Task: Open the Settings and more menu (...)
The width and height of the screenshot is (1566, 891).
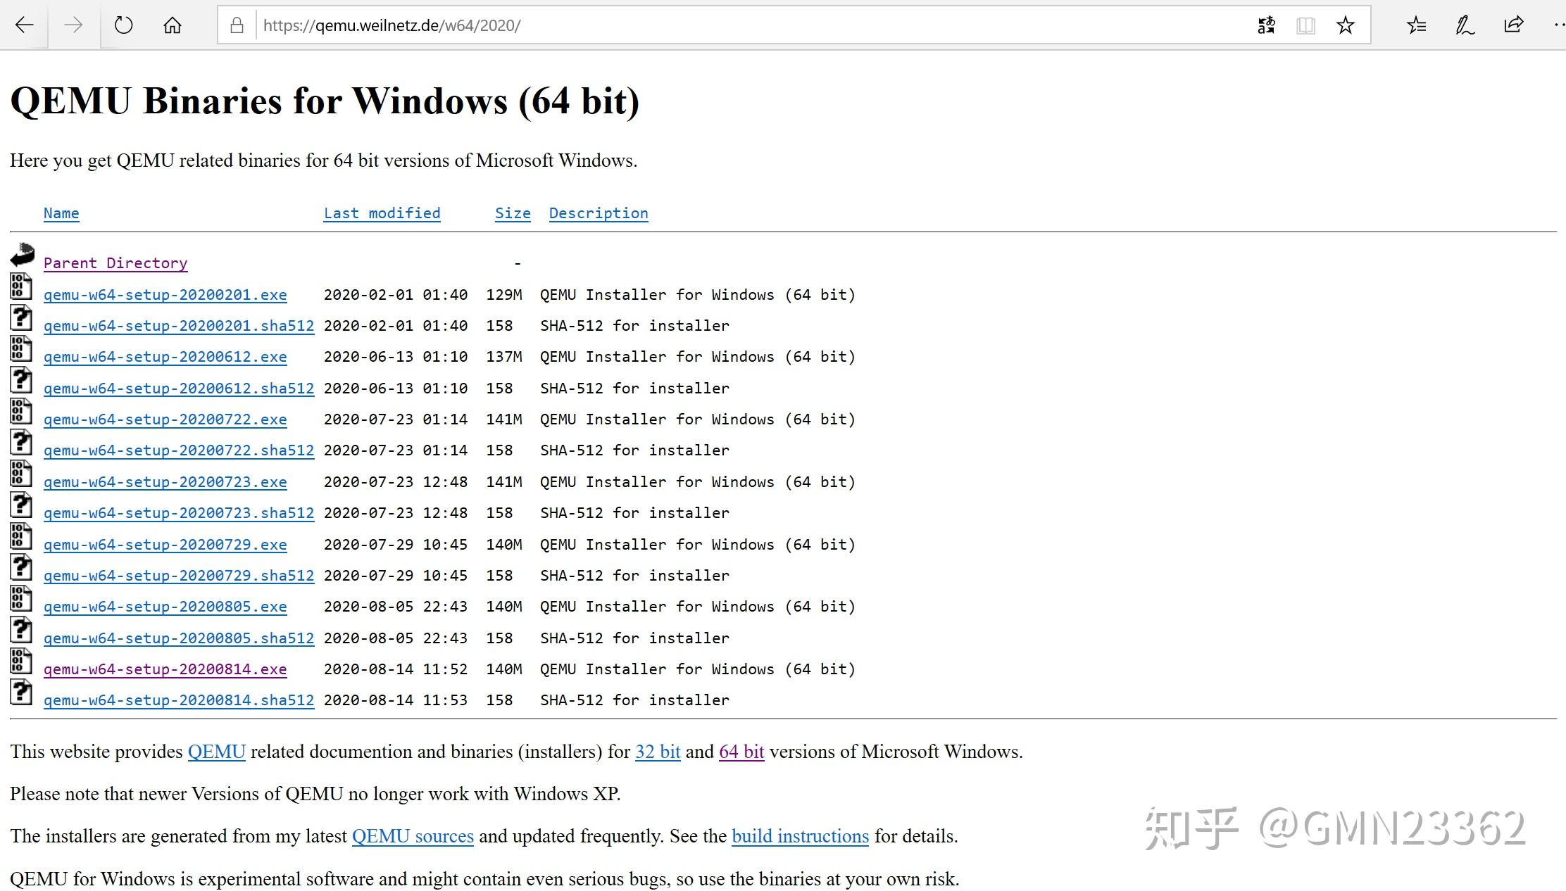Action: click(1558, 25)
